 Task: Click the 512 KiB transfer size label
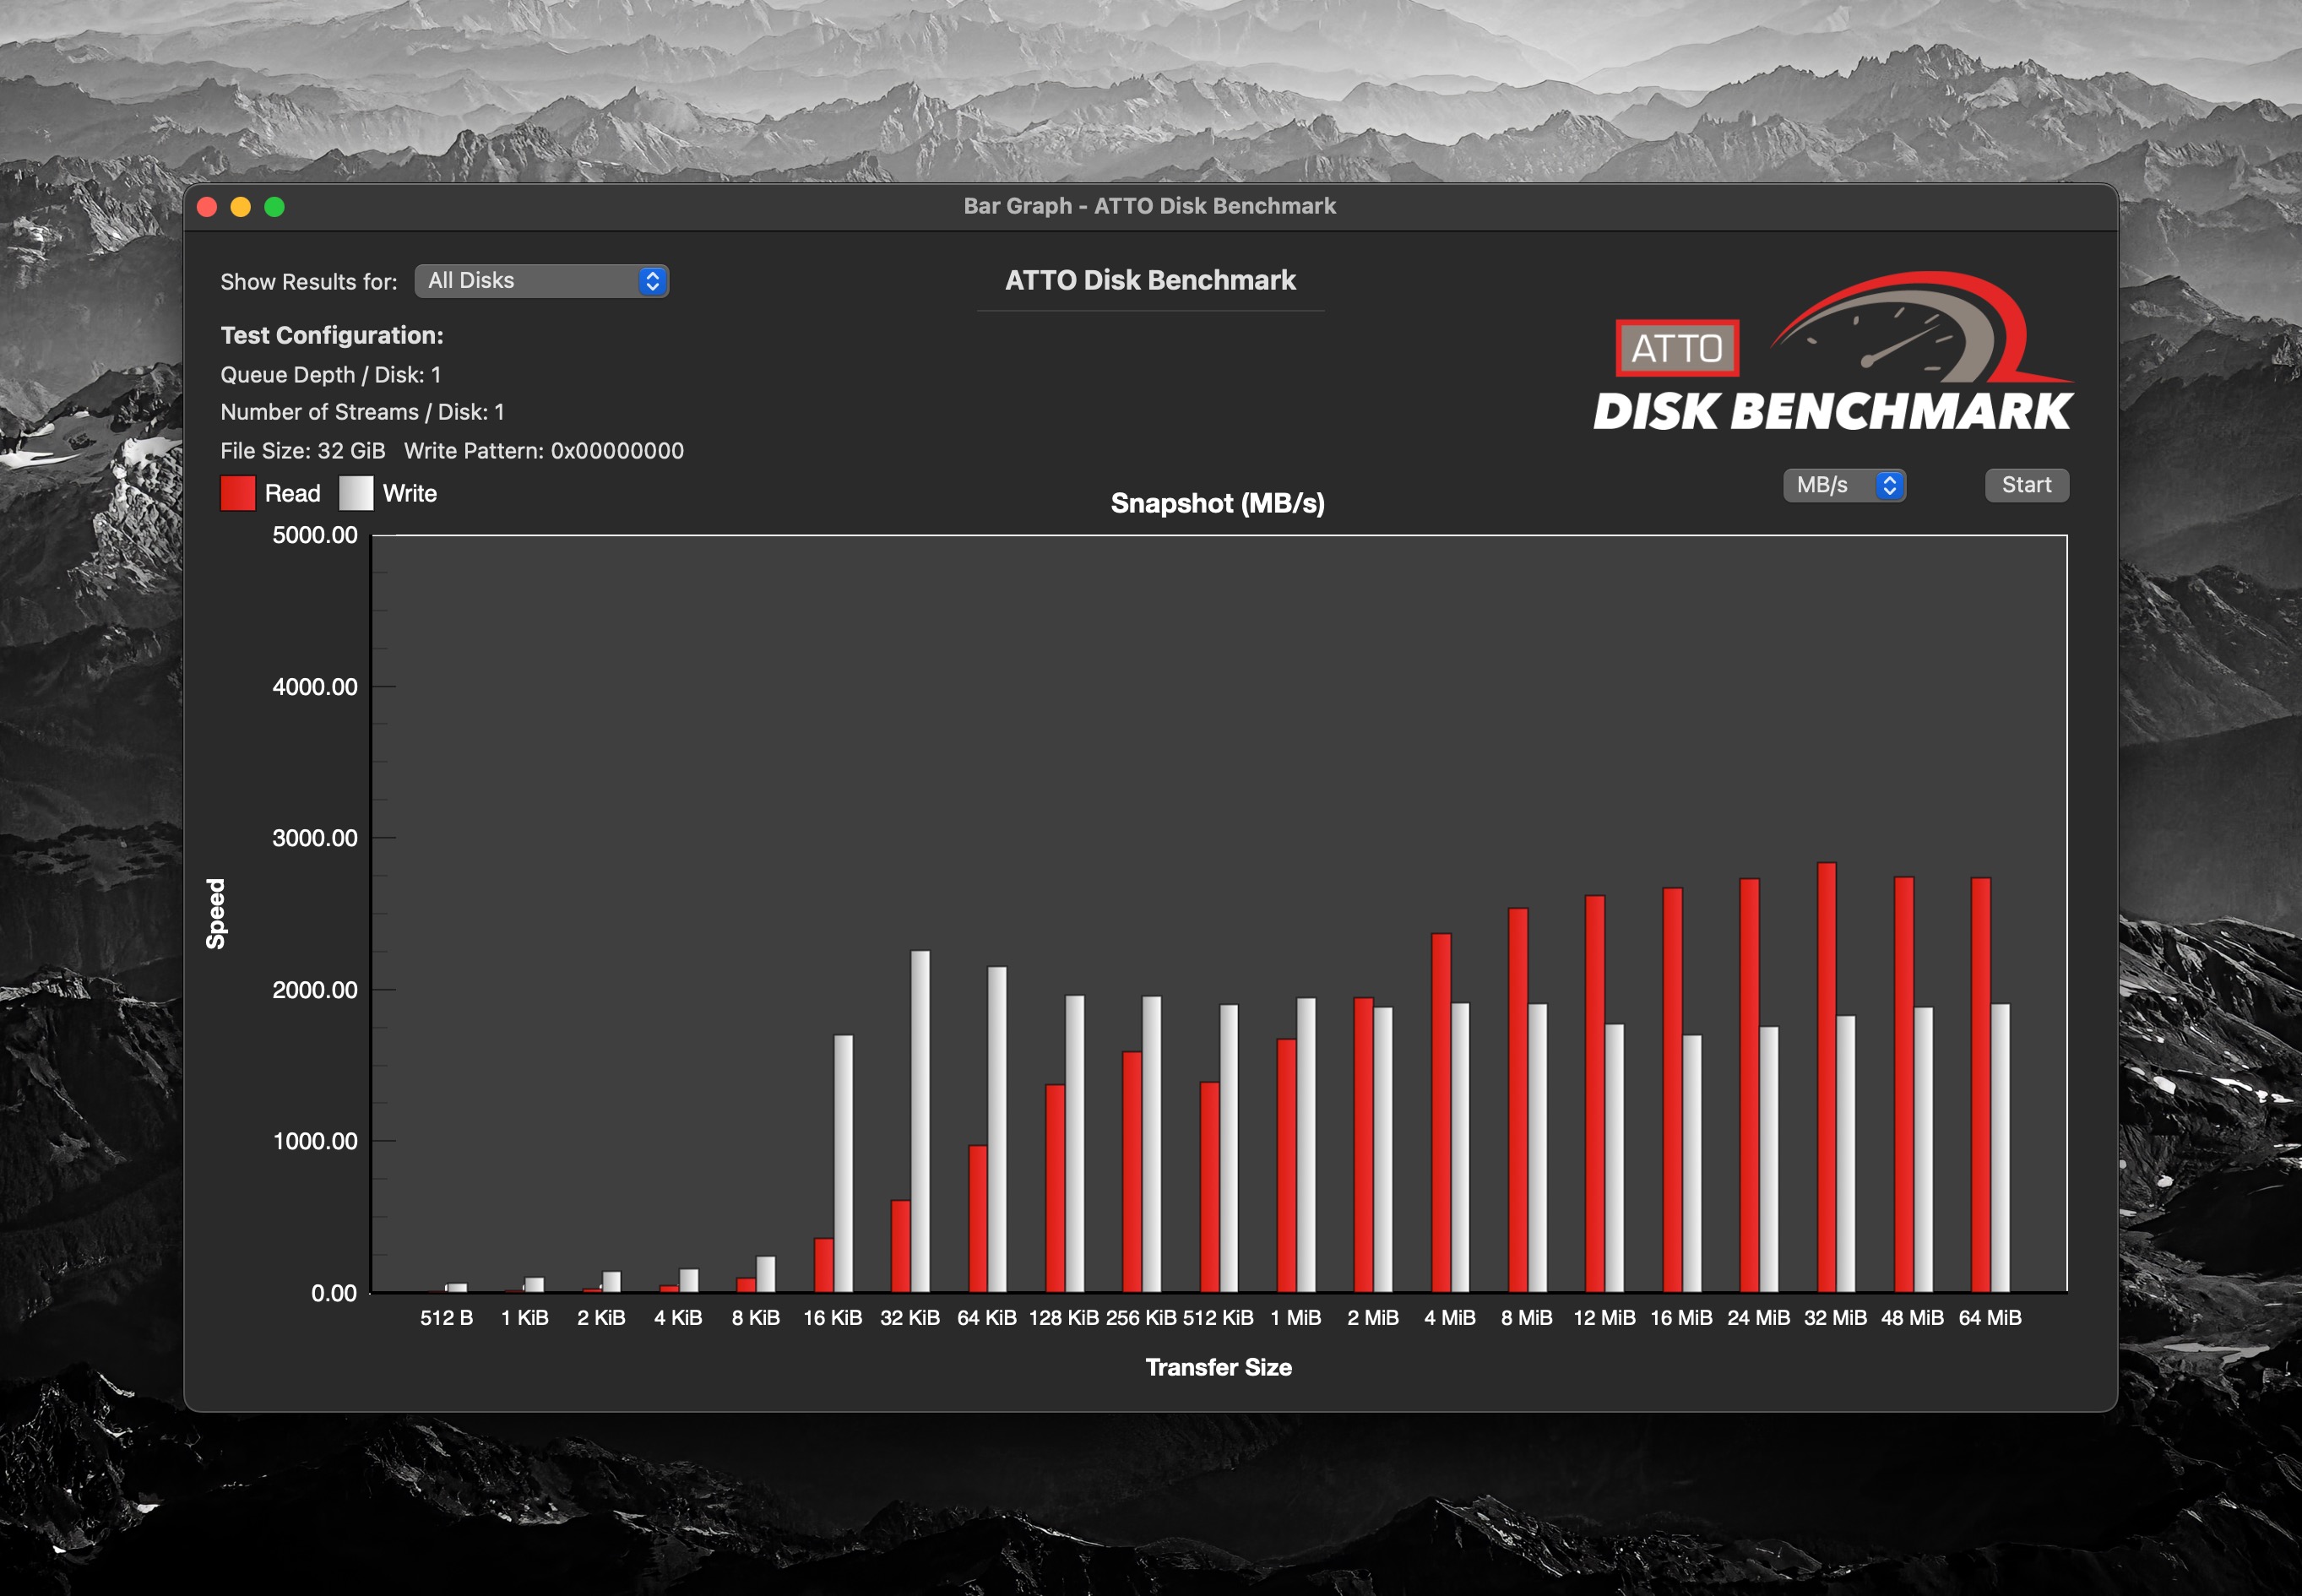click(1218, 1318)
